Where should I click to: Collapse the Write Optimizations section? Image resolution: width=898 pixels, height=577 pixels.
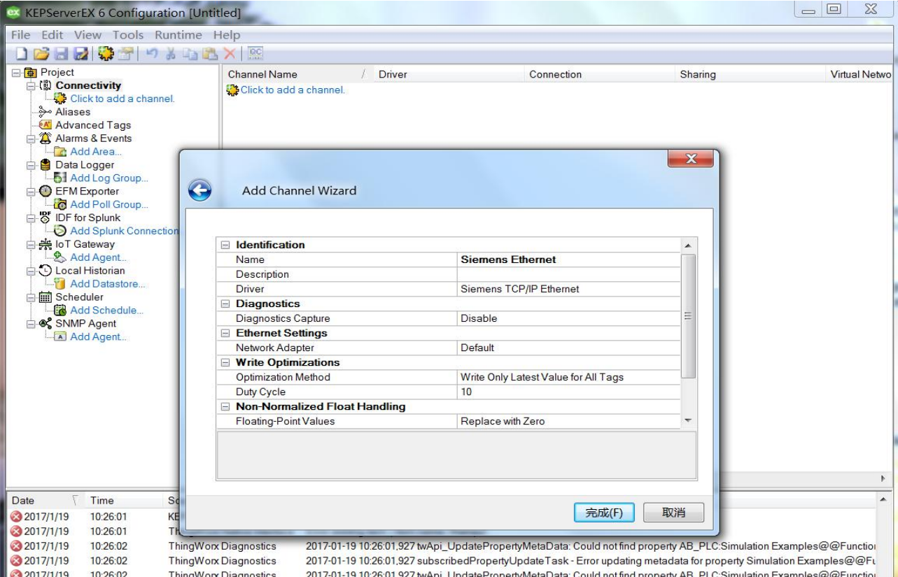[225, 362]
